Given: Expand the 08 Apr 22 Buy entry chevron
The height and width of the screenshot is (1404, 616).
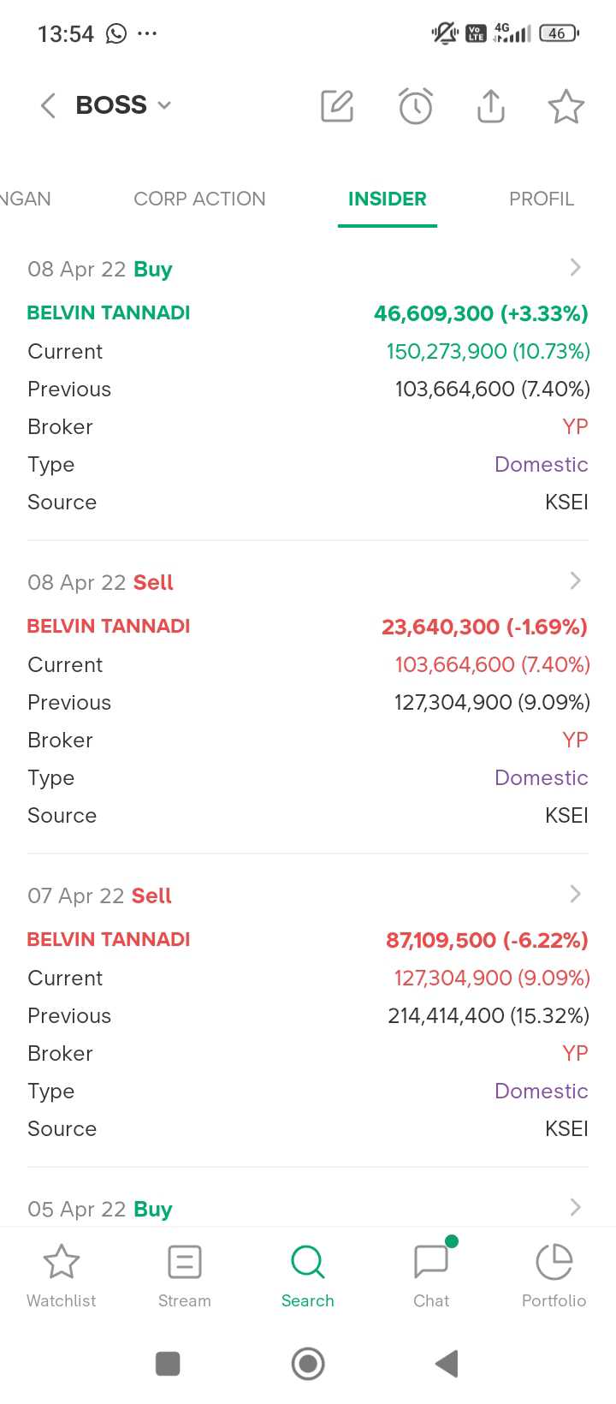Looking at the screenshot, I should tap(575, 268).
